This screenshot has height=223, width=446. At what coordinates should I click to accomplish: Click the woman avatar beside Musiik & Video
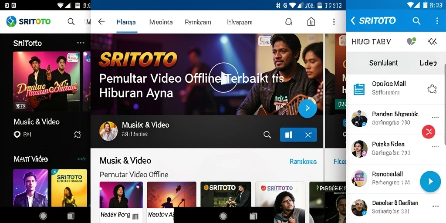(108, 131)
